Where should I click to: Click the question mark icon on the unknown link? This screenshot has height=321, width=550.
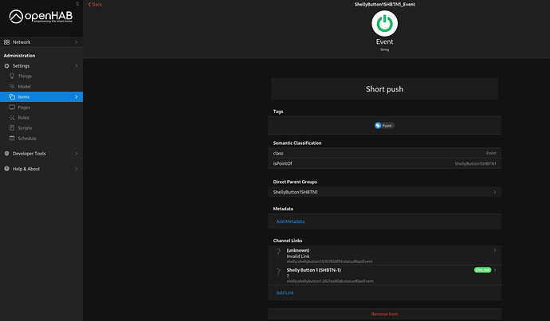(278, 252)
